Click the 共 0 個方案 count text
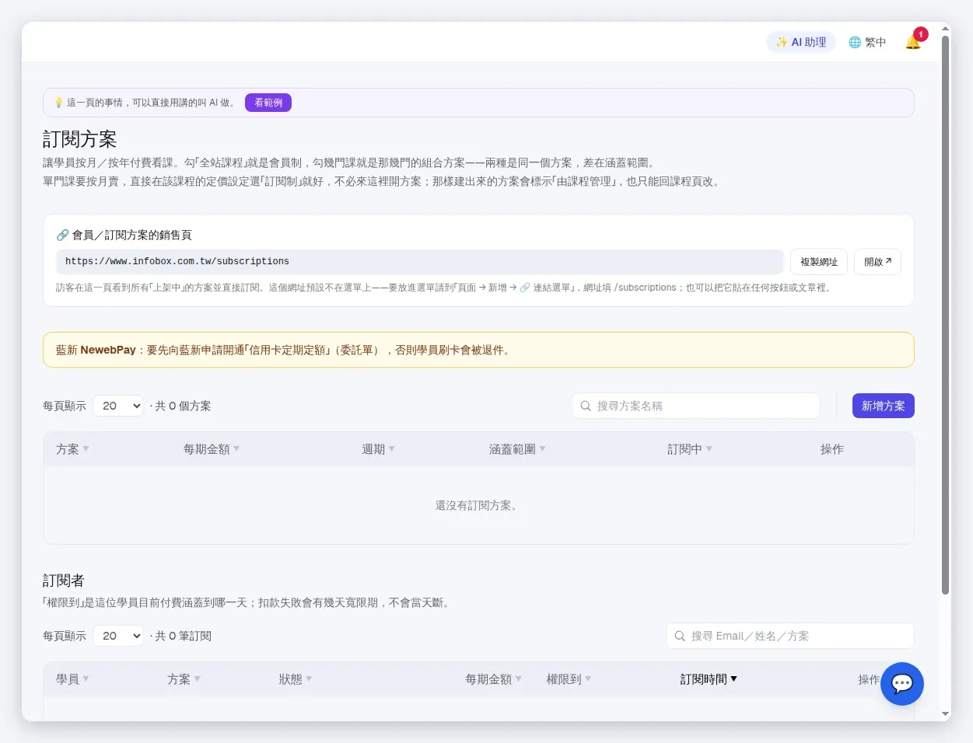The width and height of the screenshot is (973, 743). [x=183, y=406]
